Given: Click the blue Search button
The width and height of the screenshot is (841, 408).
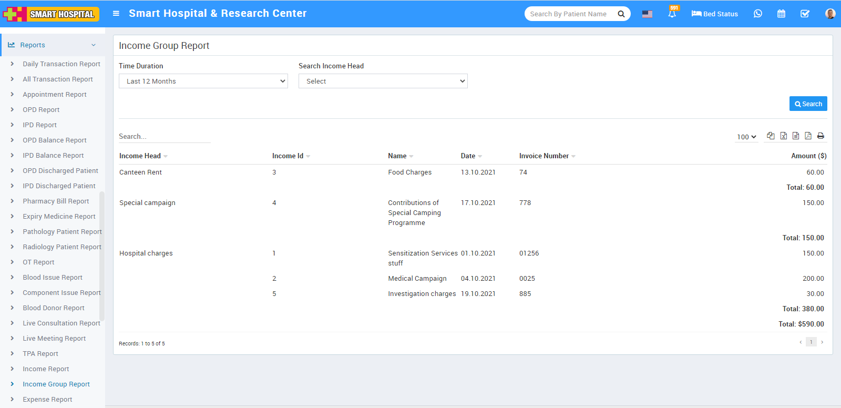Looking at the screenshot, I should [x=808, y=104].
